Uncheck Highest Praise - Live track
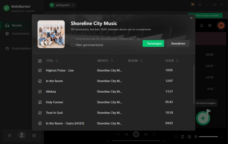 pyautogui.click(x=40, y=71)
